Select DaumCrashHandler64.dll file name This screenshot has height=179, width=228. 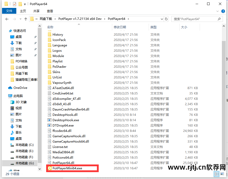click(x=71, y=109)
